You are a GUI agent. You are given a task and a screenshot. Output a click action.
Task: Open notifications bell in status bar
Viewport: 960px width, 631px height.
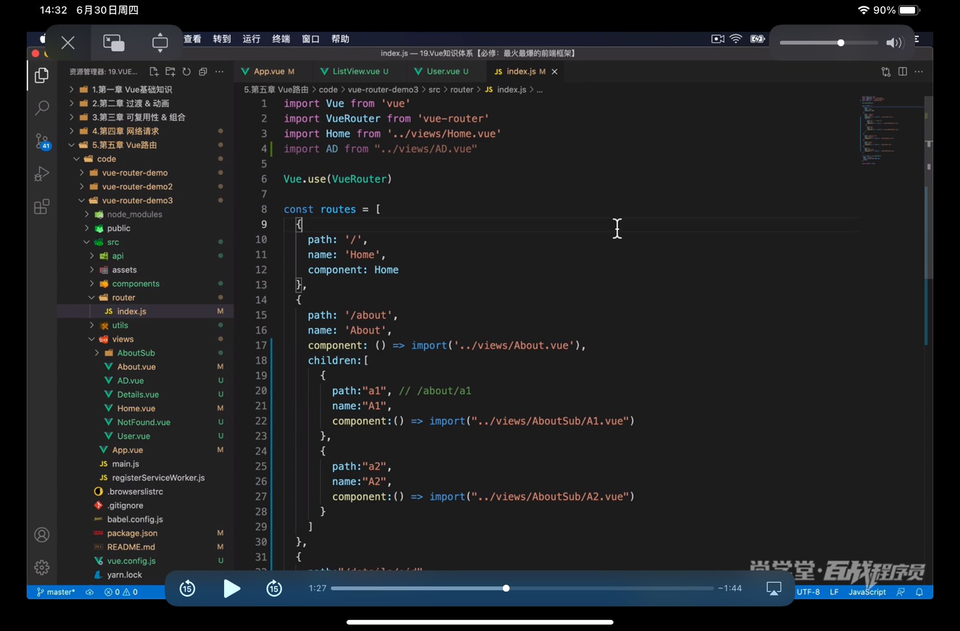pyautogui.click(x=919, y=592)
